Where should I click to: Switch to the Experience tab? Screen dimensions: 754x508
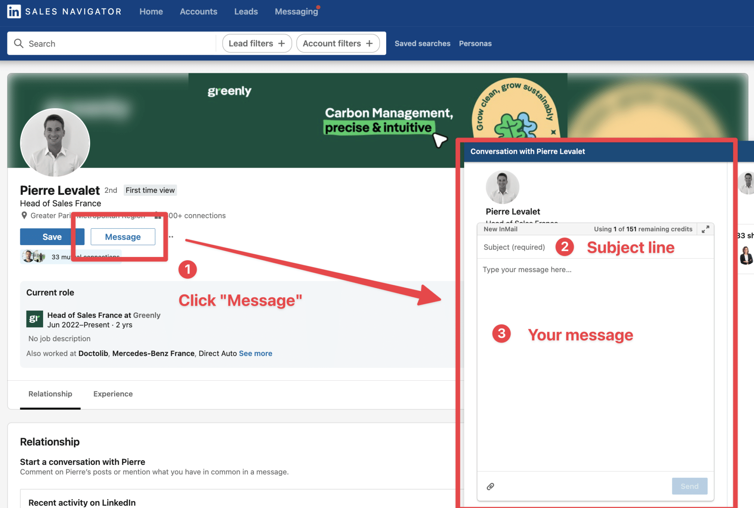tap(113, 394)
